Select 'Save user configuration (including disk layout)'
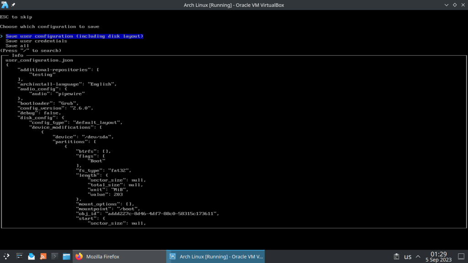468x263 pixels. pyautogui.click(x=74, y=36)
